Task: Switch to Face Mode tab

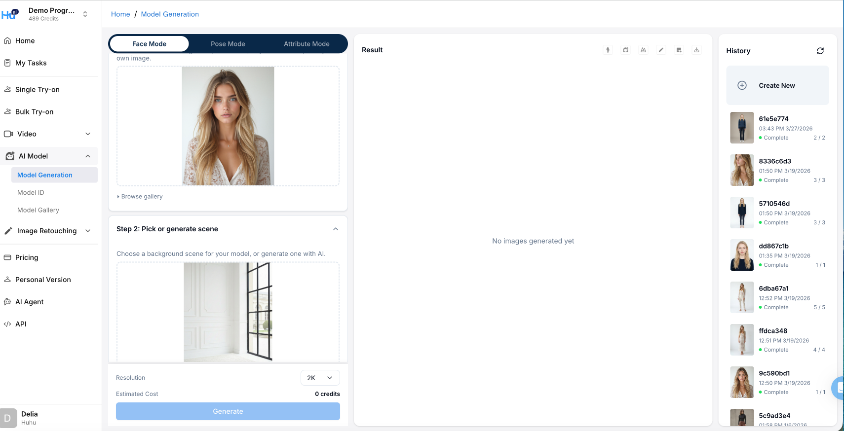Action: [149, 44]
